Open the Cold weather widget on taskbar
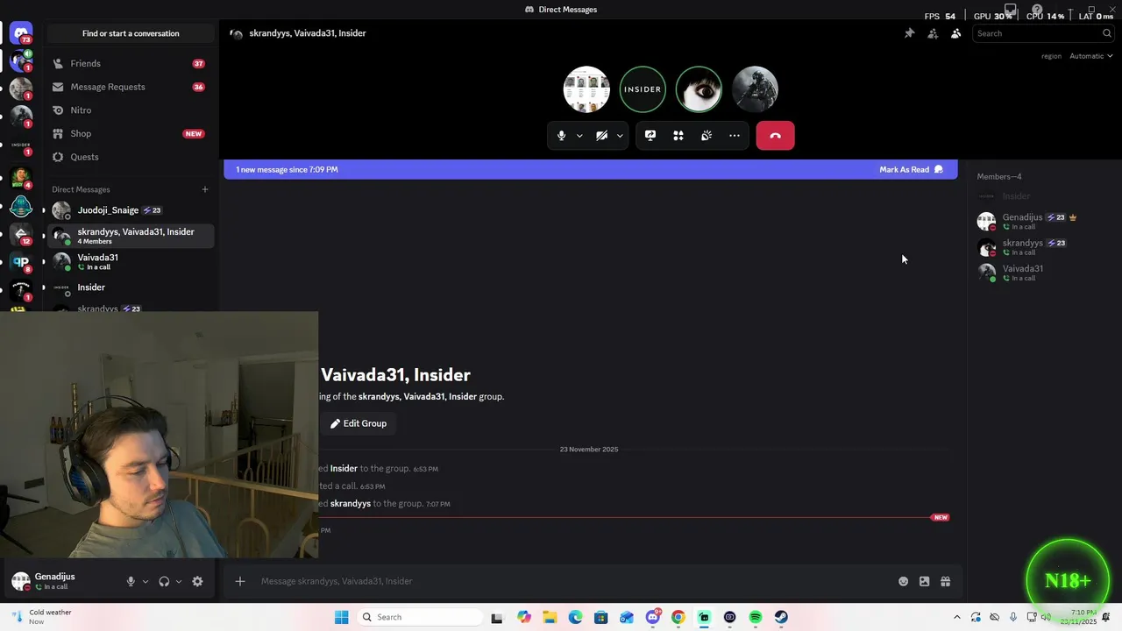This screenshot has height=631, width=1122. (42, 617)
